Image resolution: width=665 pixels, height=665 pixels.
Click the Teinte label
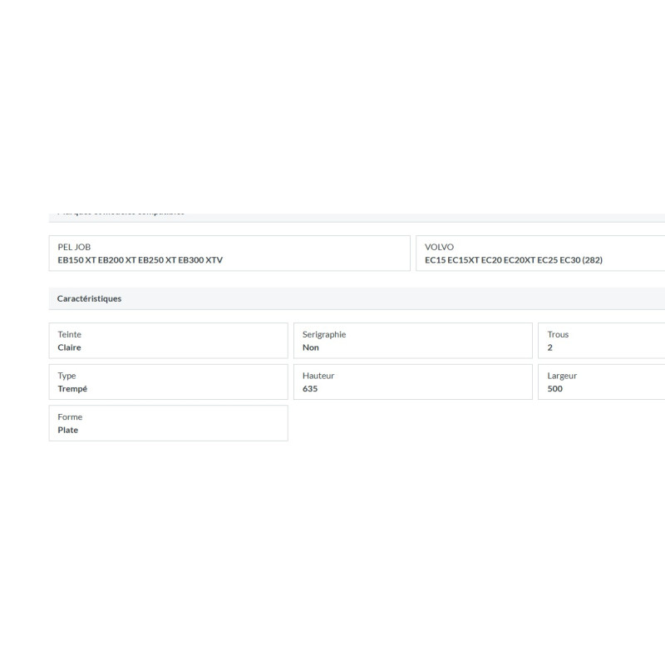coord(70,334)
